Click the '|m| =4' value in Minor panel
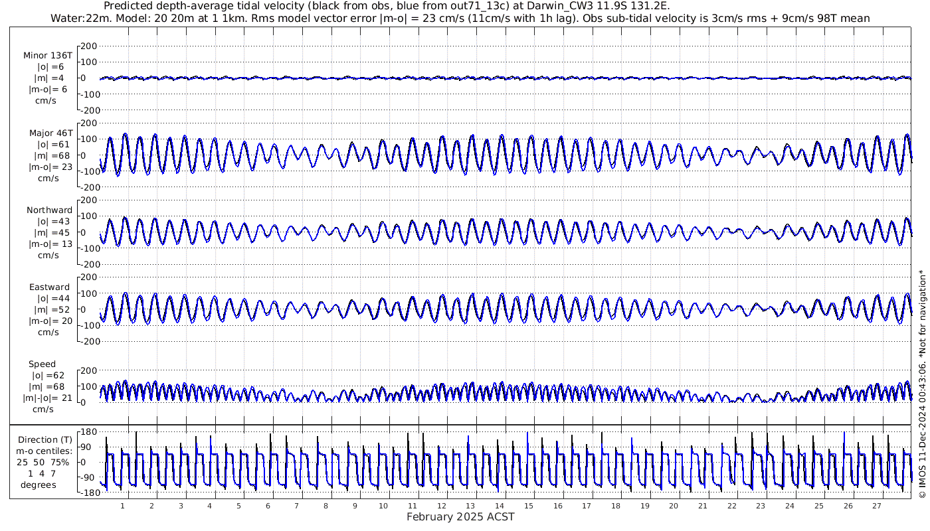This screenshot has height=531, width=930. (50, 78)
